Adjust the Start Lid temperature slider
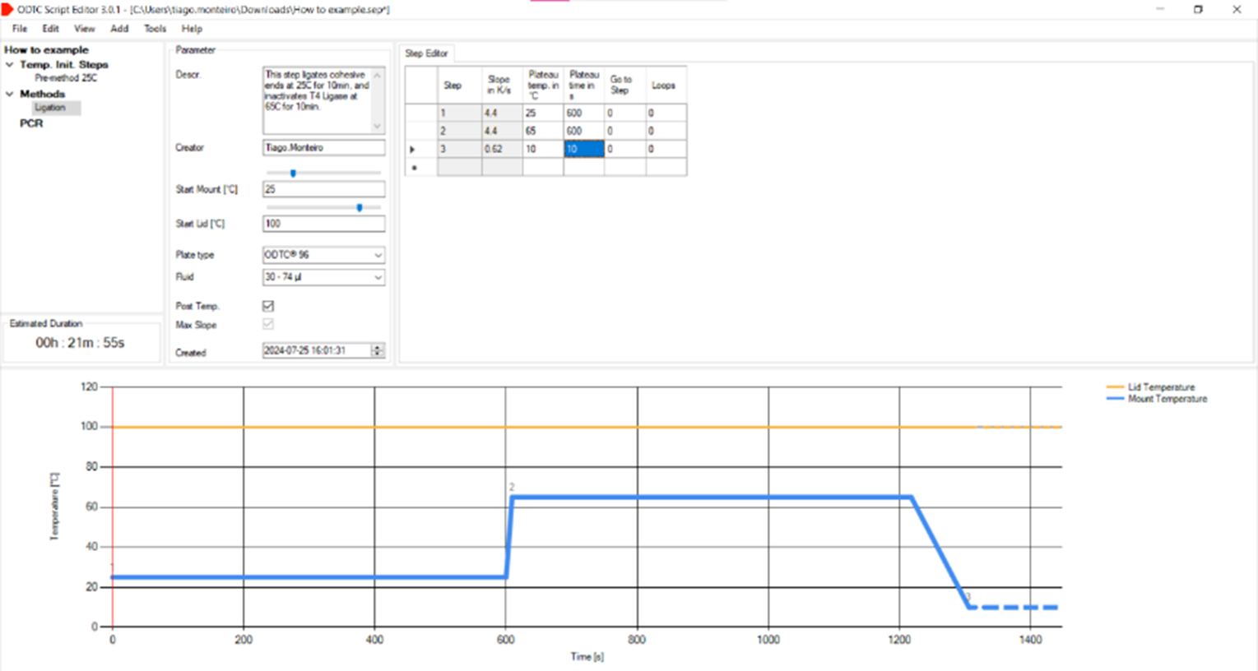The width and height of the screenshot is (1258, 671). 358,208
